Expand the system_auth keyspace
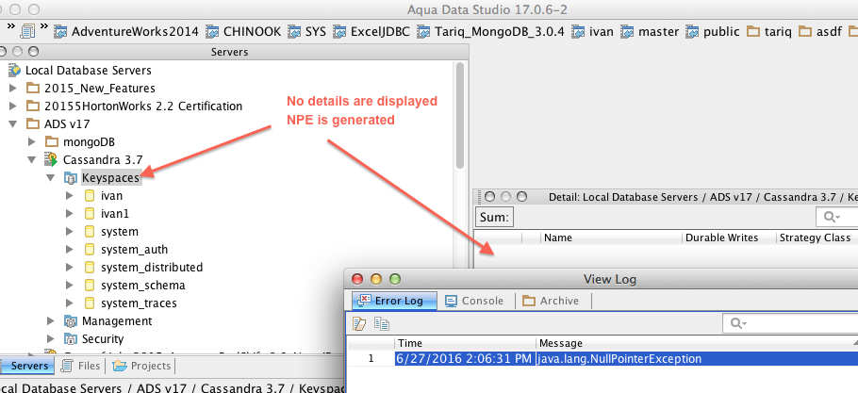 click(x=69, y=250)
